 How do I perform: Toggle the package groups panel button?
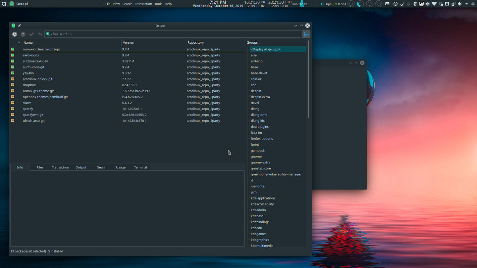pyautogui.click(x=306, y=34)
